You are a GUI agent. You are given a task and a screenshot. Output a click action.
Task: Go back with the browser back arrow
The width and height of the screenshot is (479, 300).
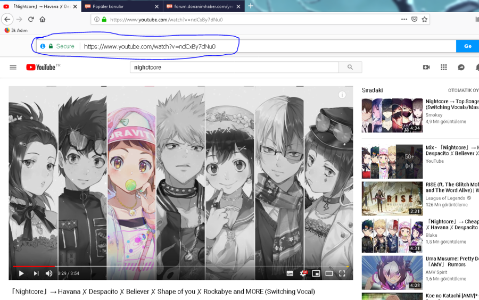pyautogui.click(x=7, y=19)
